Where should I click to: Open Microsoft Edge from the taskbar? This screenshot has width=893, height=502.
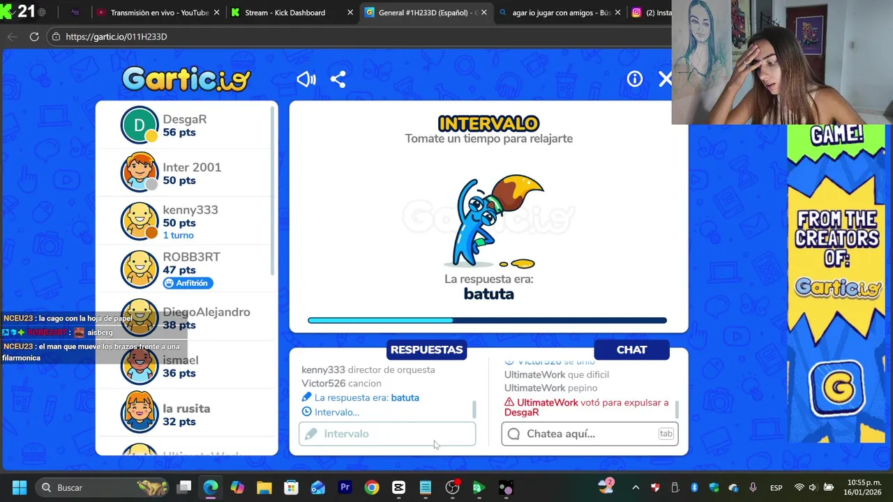[210, 487]
